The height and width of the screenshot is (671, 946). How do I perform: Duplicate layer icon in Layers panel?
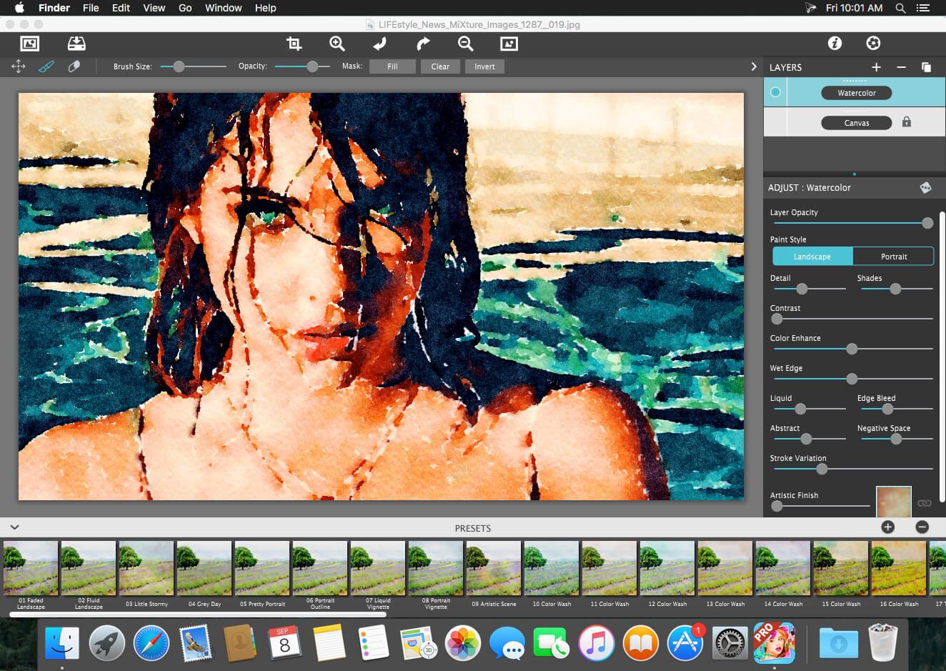[926, 67]
